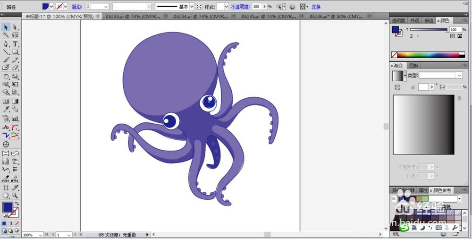Select the Direct Selection tool

click(x=16, y=27)
